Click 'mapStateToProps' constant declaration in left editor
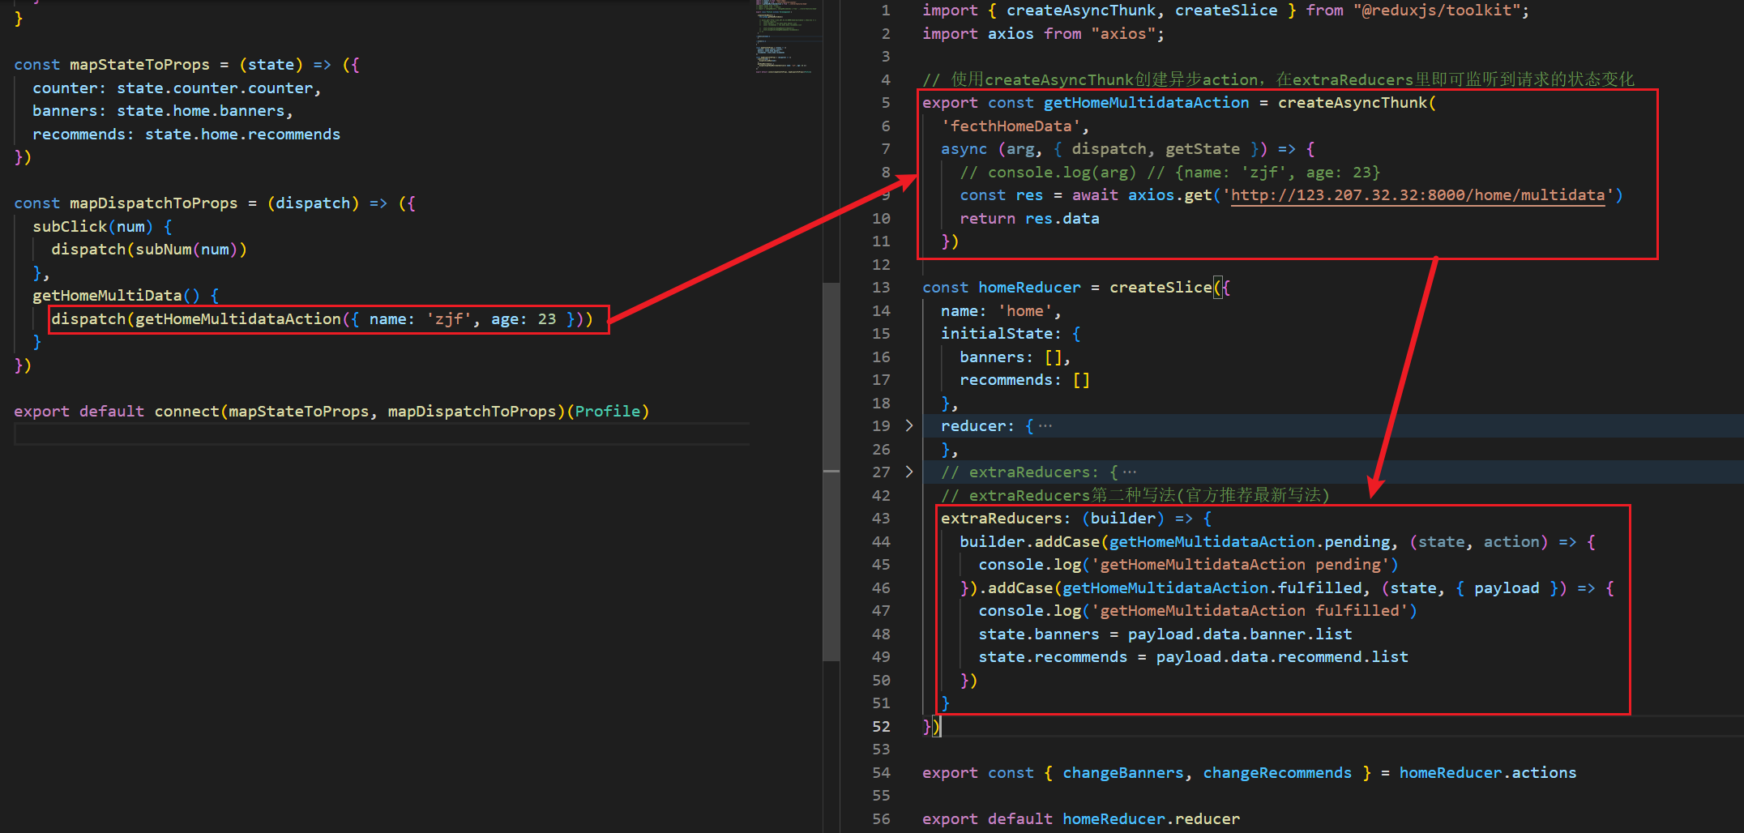The height and width of the screenshot is (833, 1744). tap(139, 65)
